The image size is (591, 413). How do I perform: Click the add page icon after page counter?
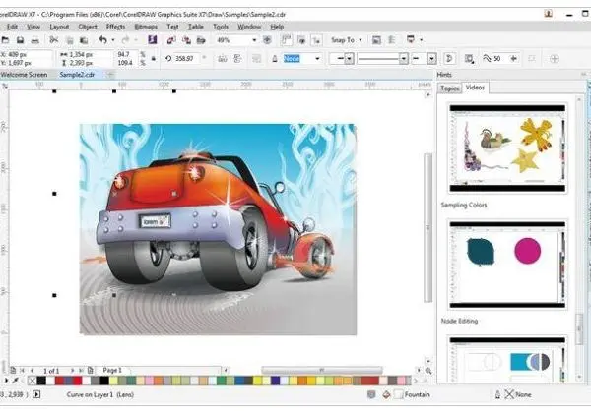[x=90, y=371]
